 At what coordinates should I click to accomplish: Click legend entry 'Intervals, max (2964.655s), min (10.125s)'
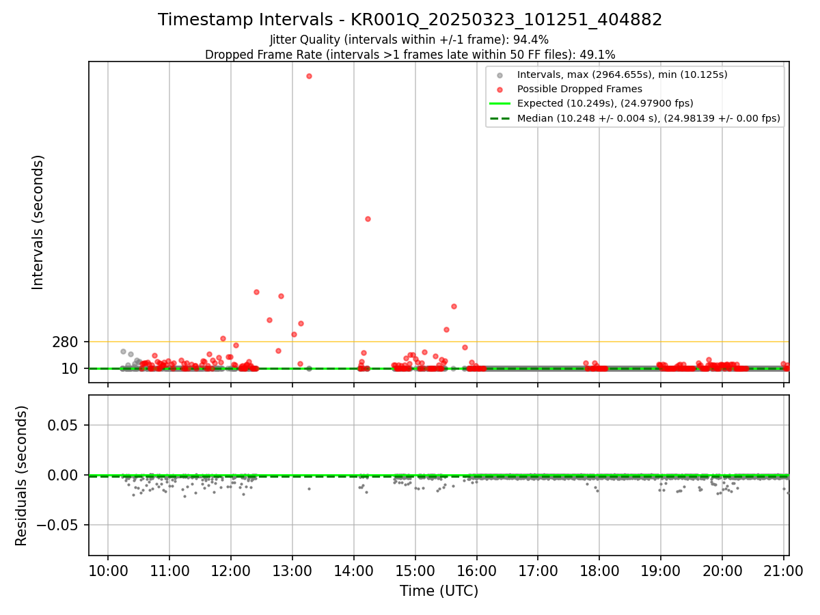click(x=623, y=74)
